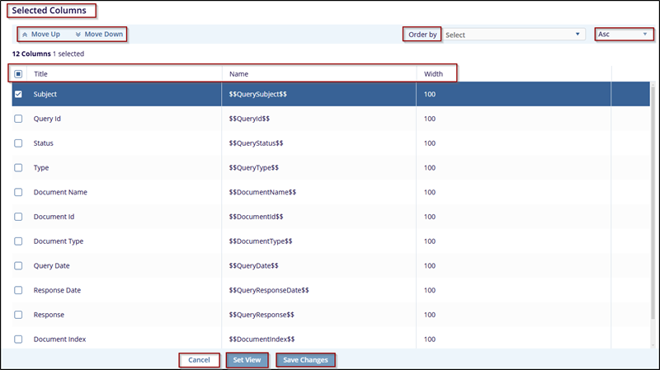
Task: Click the Save Changes button
Action: pos(305,360)
